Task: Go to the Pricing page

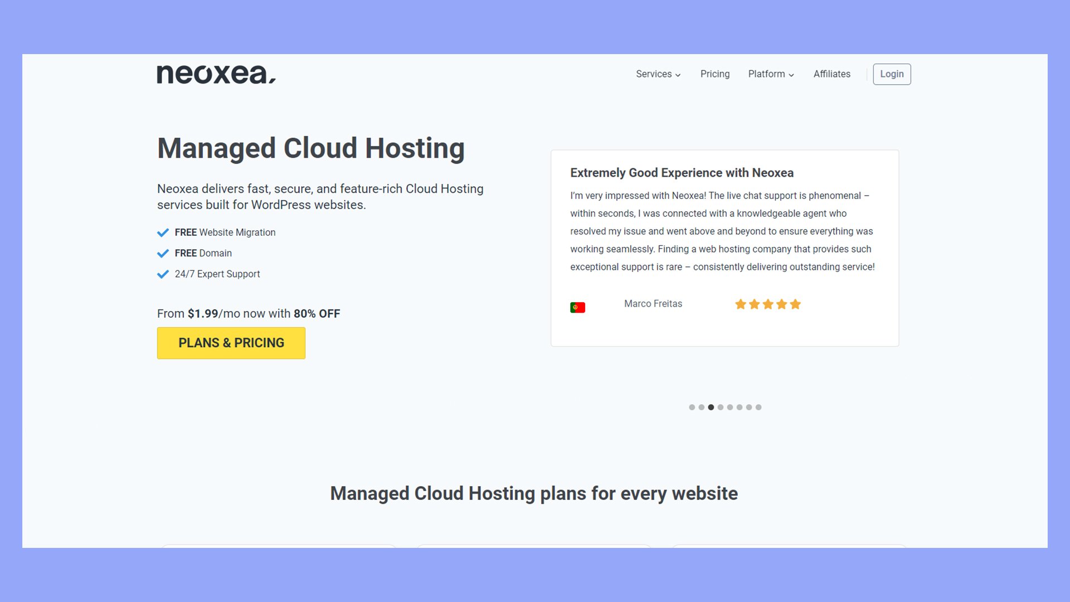Action: point(715,74)
